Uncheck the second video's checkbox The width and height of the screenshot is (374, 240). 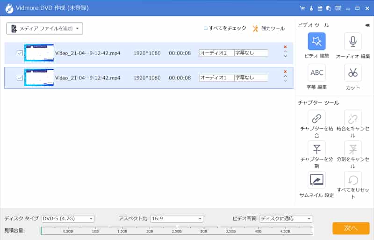(x=20, y=78)
